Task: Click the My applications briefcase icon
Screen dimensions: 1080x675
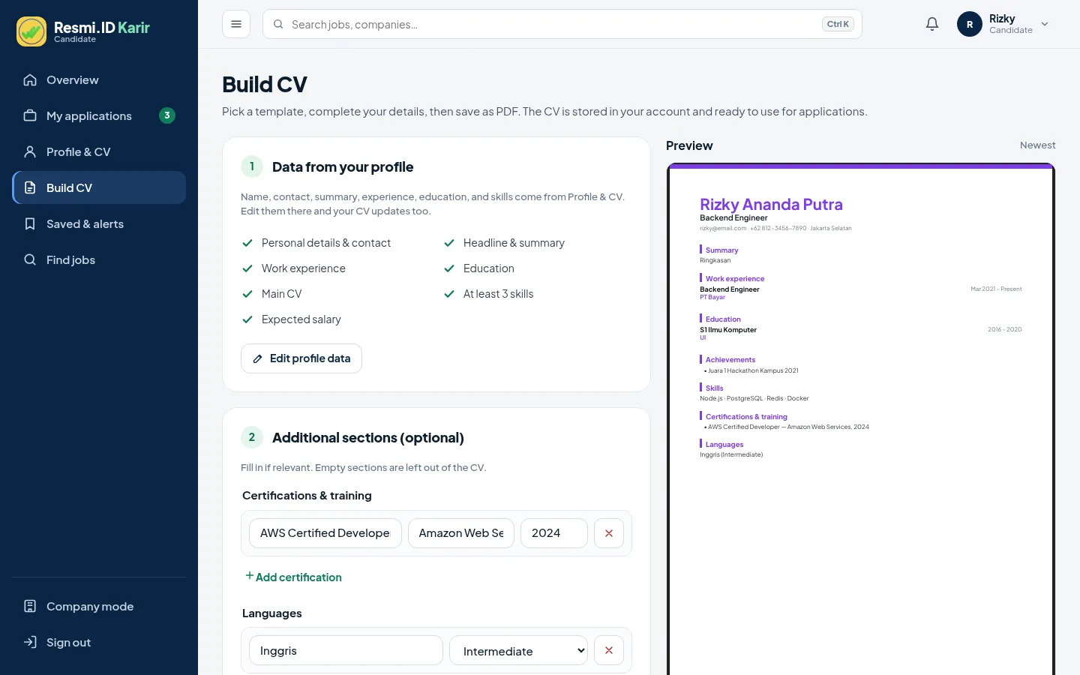Action: tap(30, 115)
